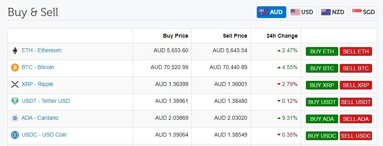Click the green BUY ETH button
Image resolution: width=383 pixels, height=146 pixels.
(322, 51)
